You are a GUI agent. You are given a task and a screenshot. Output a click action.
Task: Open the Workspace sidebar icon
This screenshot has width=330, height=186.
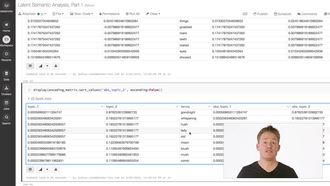[x=6, y=41]
